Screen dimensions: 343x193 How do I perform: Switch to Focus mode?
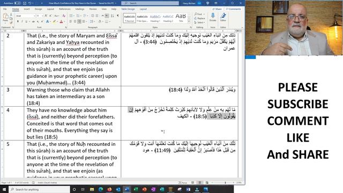183,182
